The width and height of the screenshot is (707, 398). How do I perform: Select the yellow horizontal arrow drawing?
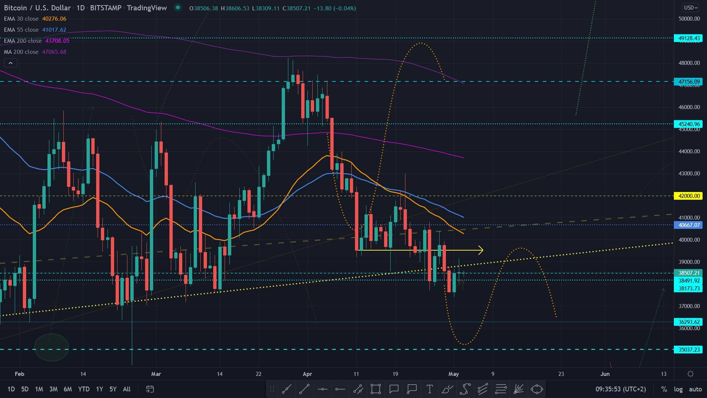(x=421, y=251)
